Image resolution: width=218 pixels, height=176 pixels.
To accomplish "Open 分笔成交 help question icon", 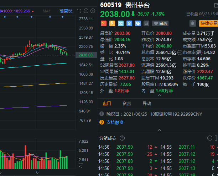I will tap(122, 138).
